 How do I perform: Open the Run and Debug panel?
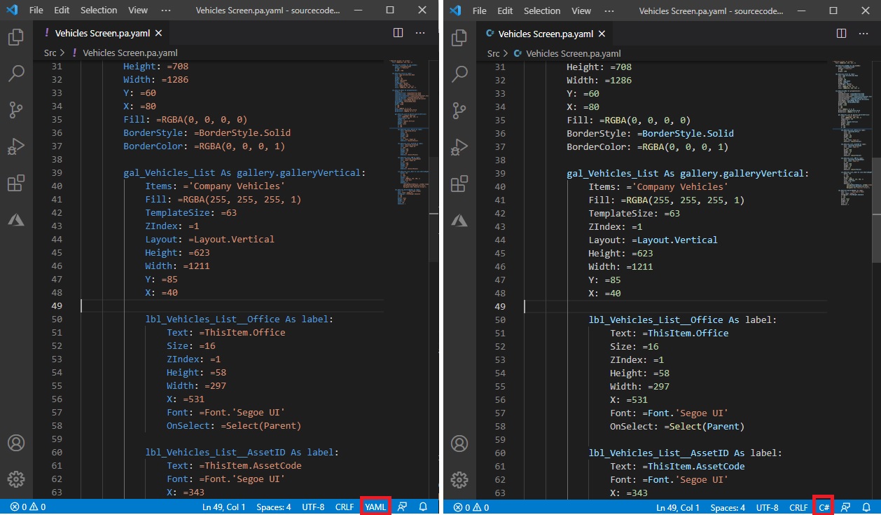pos(15,146)
